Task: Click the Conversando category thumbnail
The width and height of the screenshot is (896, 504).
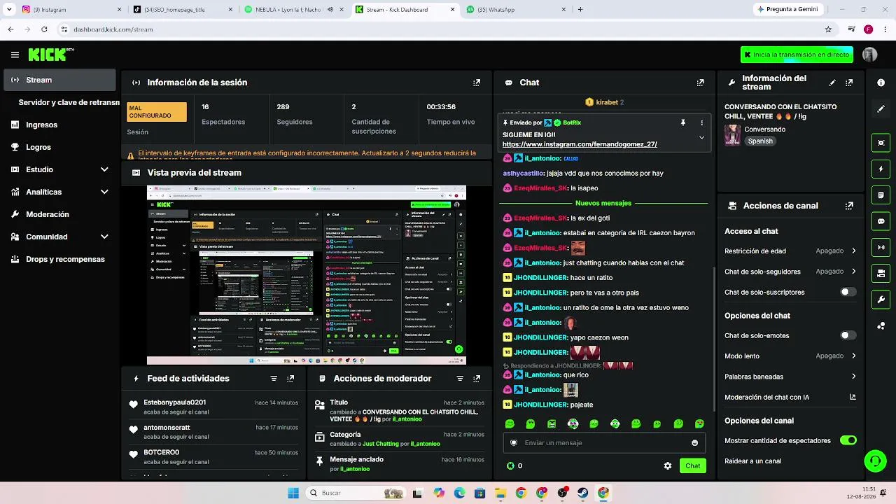Action: pyautogui.click(x=732, y=135)
